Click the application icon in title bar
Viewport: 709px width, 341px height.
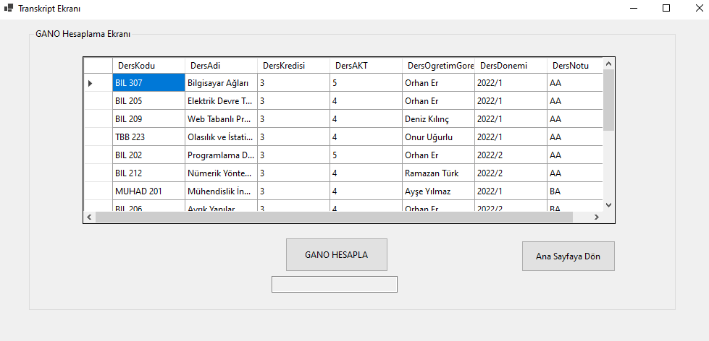(x=9, y=8)
